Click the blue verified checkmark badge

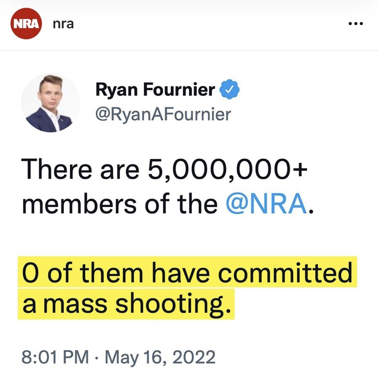[229, 89]
